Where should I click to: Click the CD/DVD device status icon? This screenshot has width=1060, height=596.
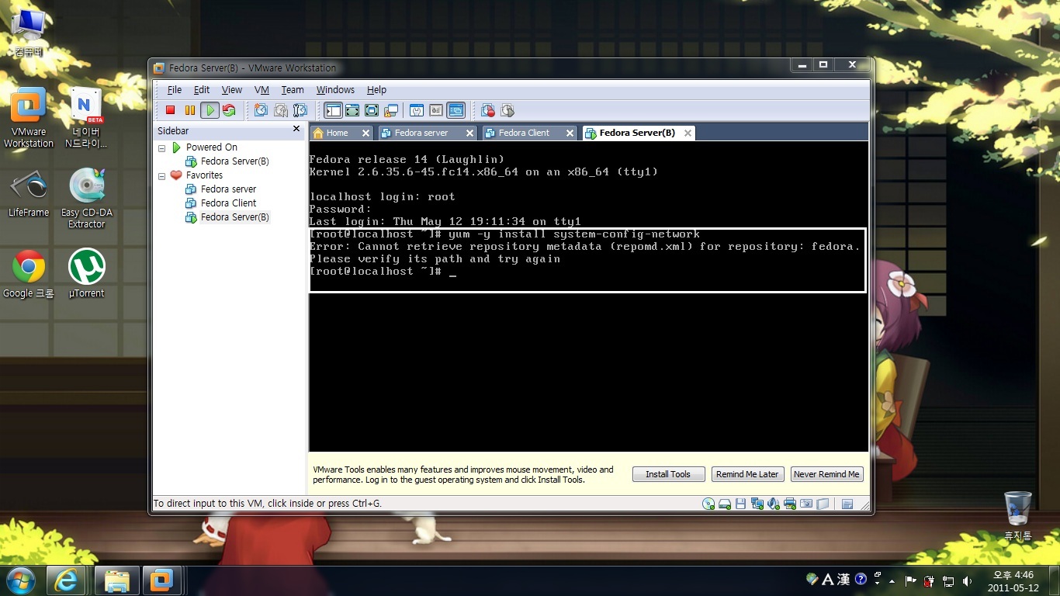pyautogui.click(x=708, y=504)
